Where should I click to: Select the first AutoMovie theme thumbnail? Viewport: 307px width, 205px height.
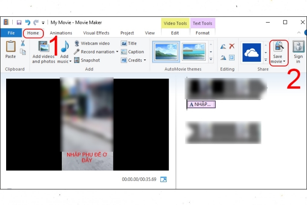point(166,52)
